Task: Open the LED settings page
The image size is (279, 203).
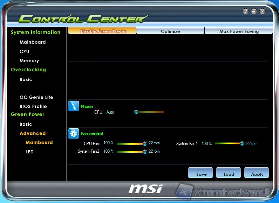Action: pyautogui.click(x=29, y=152)
